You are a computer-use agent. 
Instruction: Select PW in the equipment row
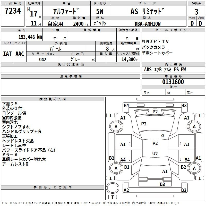pyautogui.click(x=183, y=70)
